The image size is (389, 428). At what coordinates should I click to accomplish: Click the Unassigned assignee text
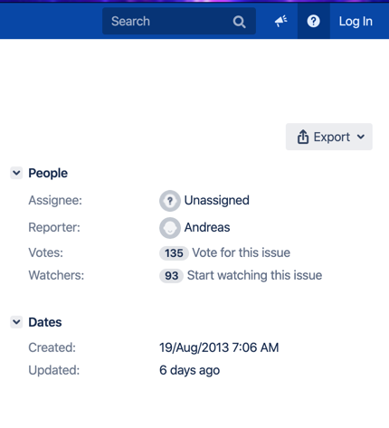click(x=217, y=200)
